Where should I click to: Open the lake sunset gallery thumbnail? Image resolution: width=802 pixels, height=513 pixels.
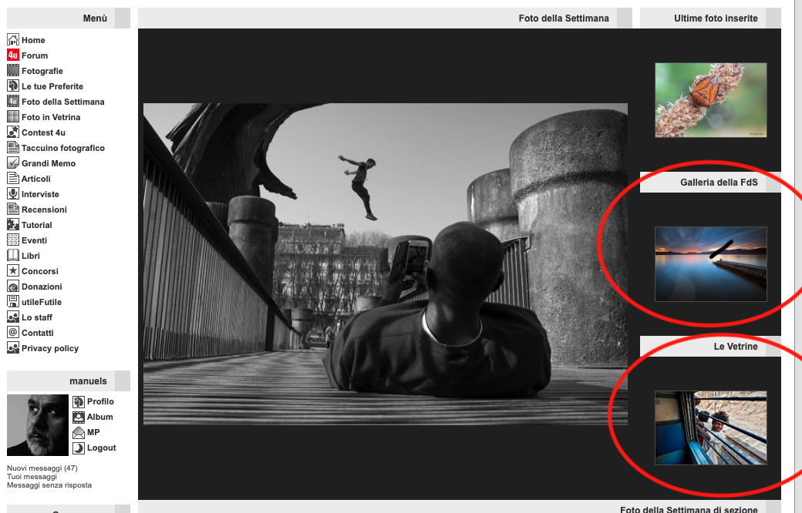click(710, 264)
